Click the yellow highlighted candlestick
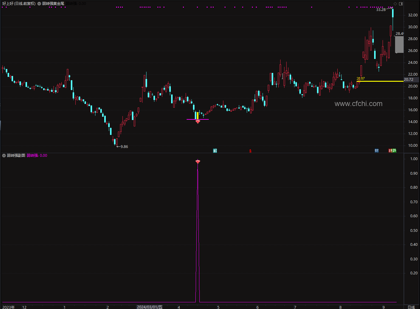Viewport: 420px width, 309px height. tap(198, 116)
